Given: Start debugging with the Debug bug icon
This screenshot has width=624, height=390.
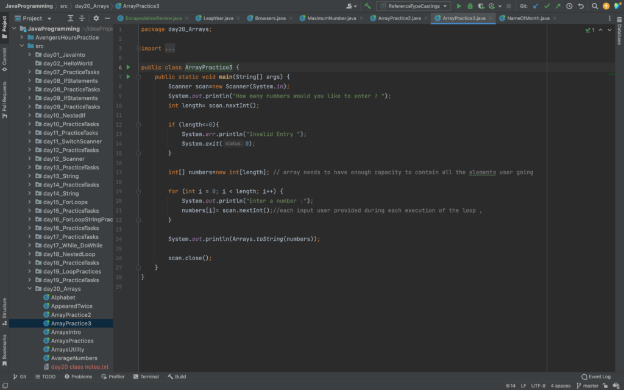Looking at the screenshot, I should point(470,6).
